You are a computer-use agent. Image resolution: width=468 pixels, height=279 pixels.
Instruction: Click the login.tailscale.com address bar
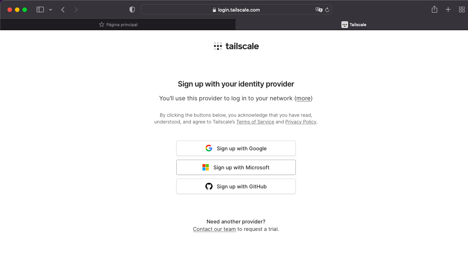(x=236, y=10)
